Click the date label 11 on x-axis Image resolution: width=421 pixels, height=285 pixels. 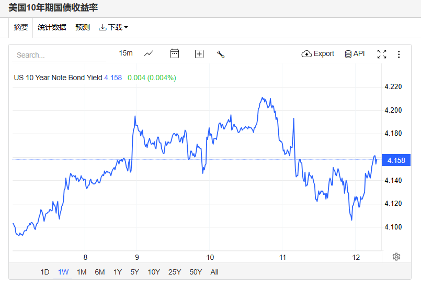(282, 257)
